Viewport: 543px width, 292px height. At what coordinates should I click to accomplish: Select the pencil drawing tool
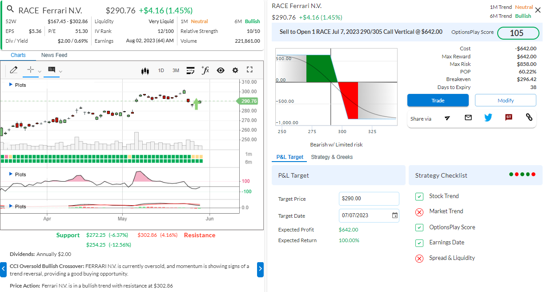coord(13,70)
